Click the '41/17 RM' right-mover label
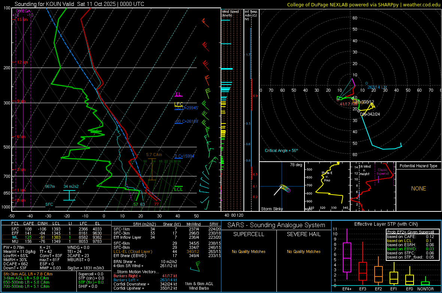Image resolution: width=442 pixels, height=293 pixels. tap(348, 104)
